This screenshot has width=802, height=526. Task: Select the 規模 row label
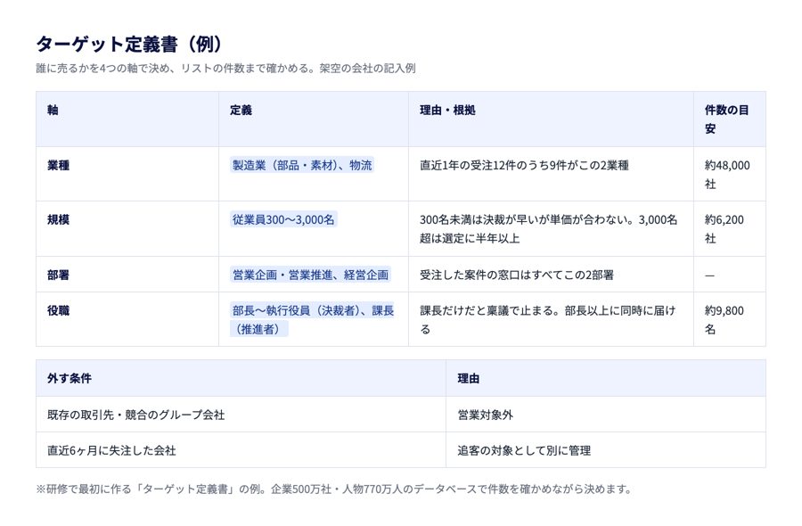58,219
